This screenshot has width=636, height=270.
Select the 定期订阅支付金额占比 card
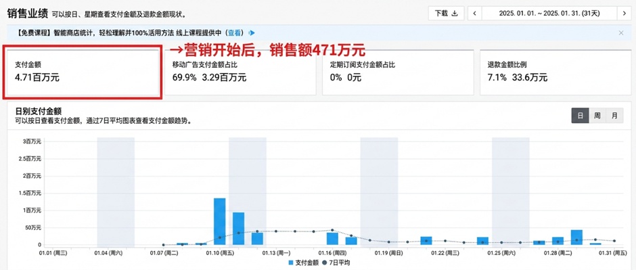pyautogui.click(x=398, y=72)
